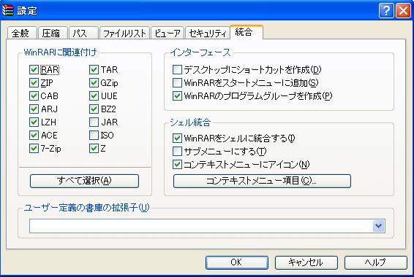Toggle the BZ2 association checkbox
This screenshot has height=277, width=414.
(94, 109)
